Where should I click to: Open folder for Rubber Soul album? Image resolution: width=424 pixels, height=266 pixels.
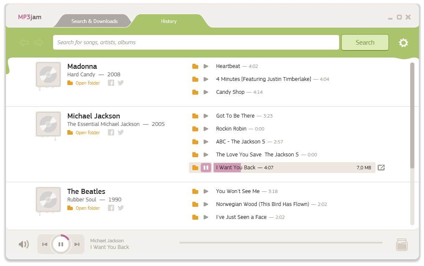pyautogui.click(x=84, y=208)
